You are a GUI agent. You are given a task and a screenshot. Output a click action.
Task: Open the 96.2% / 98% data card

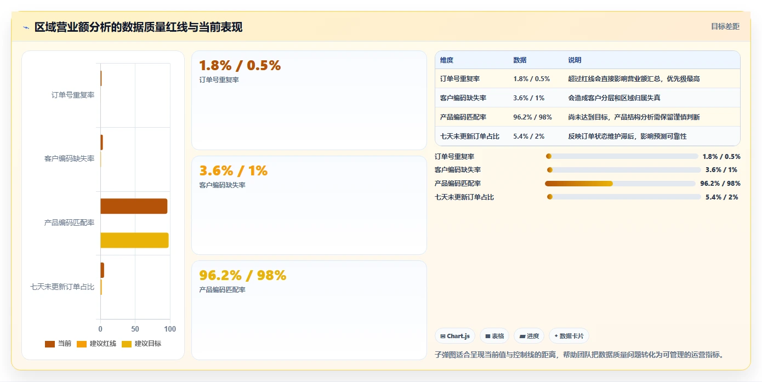[x=309, y=310]
